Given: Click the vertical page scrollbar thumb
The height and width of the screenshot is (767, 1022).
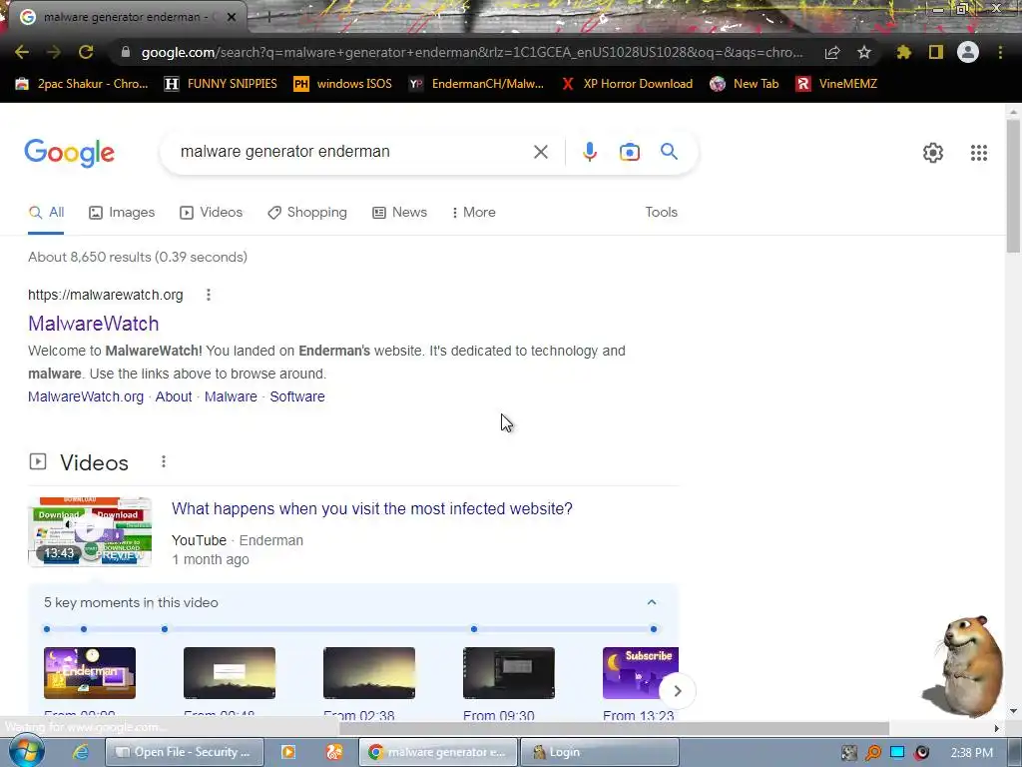Looking at the screenshot, I should pyautogui.click(x=1013, y=186).
